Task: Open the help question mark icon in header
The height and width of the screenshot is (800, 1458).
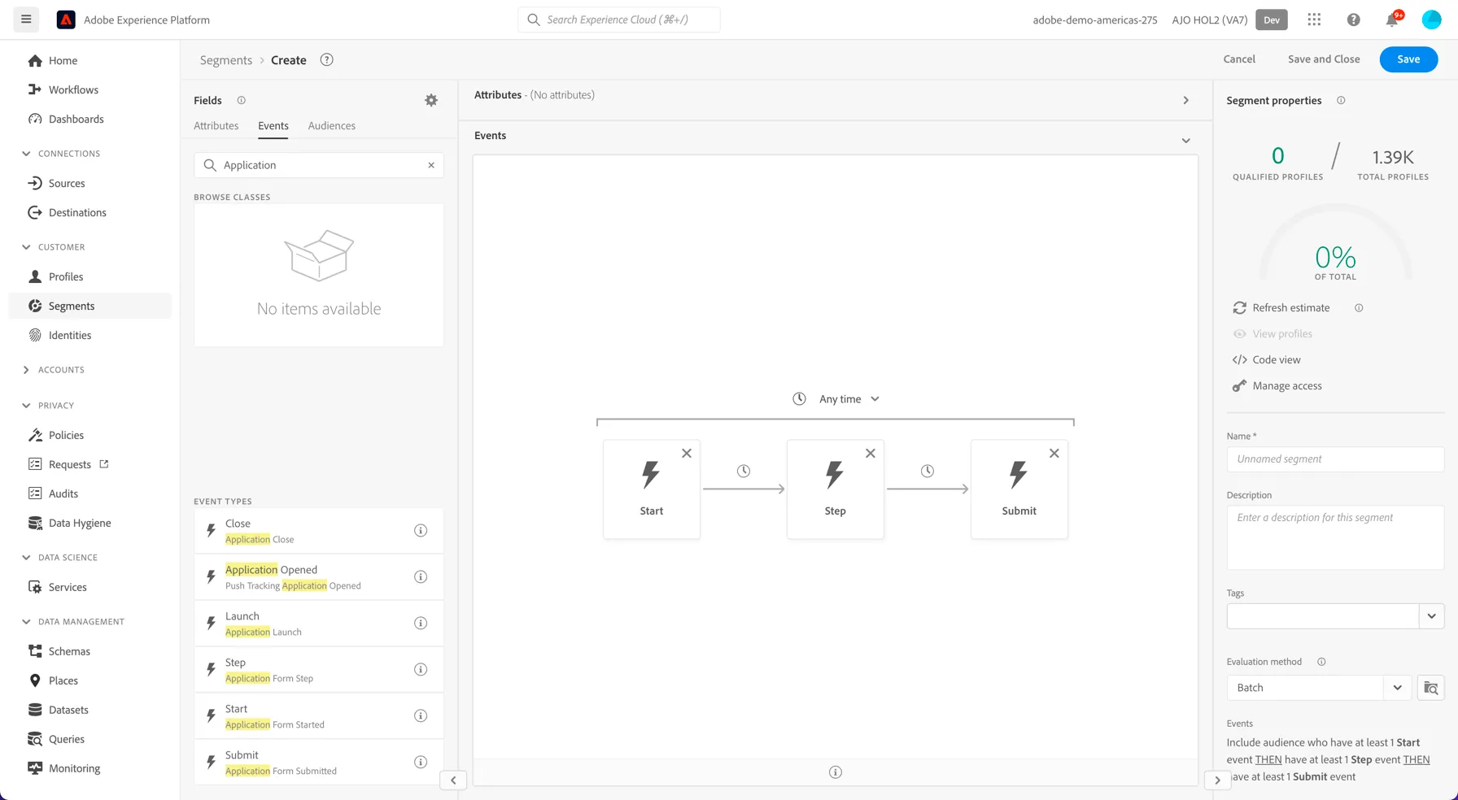Action: click(1353, 20)
